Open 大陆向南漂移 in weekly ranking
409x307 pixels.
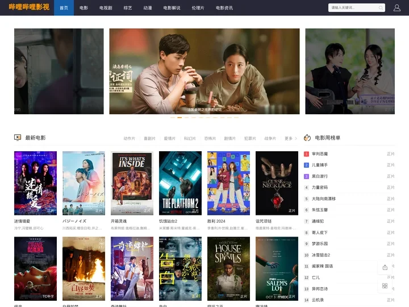324,198
